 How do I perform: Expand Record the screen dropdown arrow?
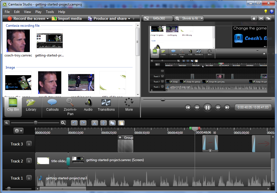tap(48, 19)
